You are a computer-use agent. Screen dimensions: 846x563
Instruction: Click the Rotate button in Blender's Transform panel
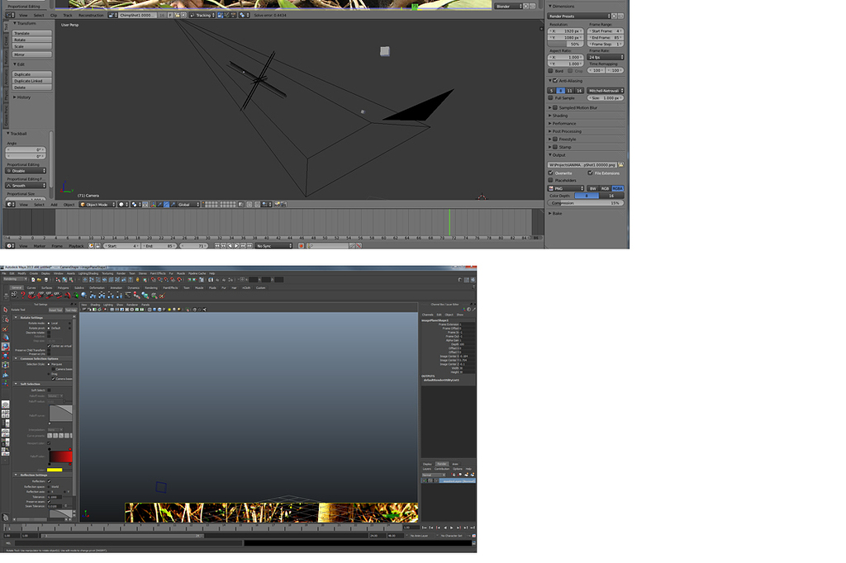click(x=32, y=40)
